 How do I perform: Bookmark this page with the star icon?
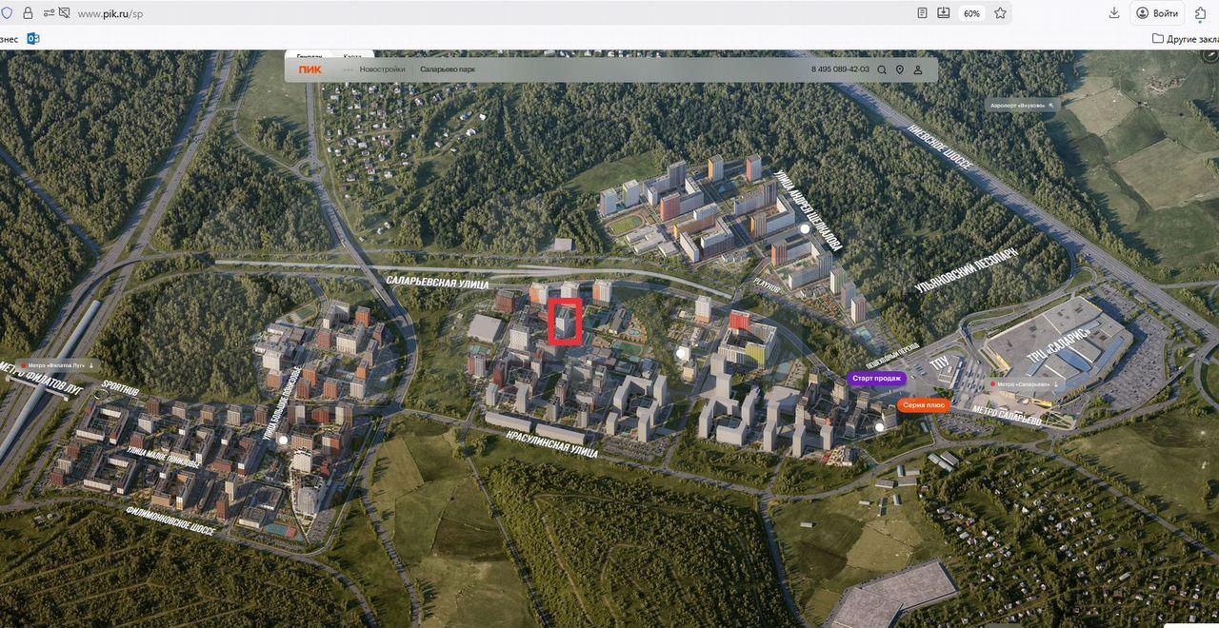[1000, 13]
